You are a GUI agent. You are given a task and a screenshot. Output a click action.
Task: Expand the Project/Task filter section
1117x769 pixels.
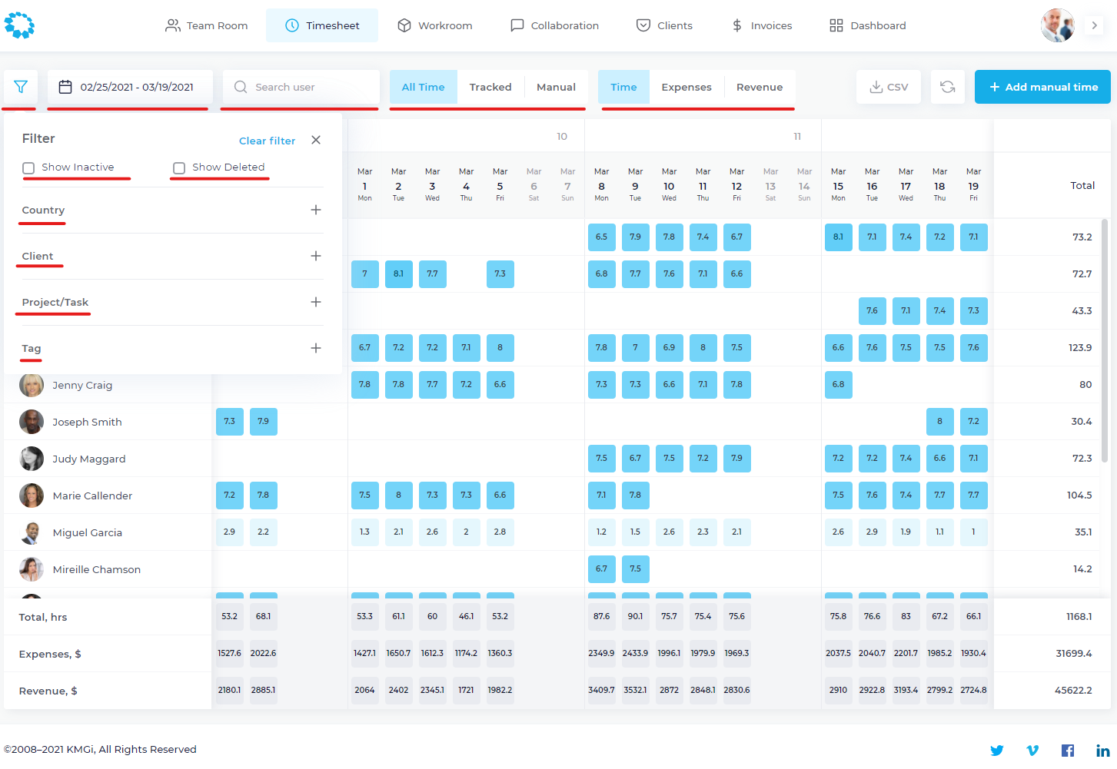click(315, 302)
